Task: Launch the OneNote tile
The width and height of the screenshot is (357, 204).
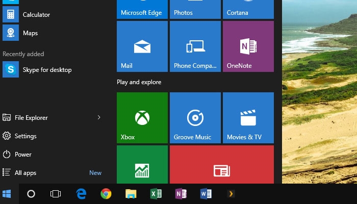Action: [248, 46]
